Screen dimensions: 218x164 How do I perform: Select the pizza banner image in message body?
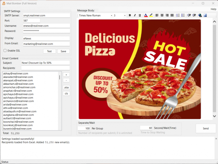[140, 69]
